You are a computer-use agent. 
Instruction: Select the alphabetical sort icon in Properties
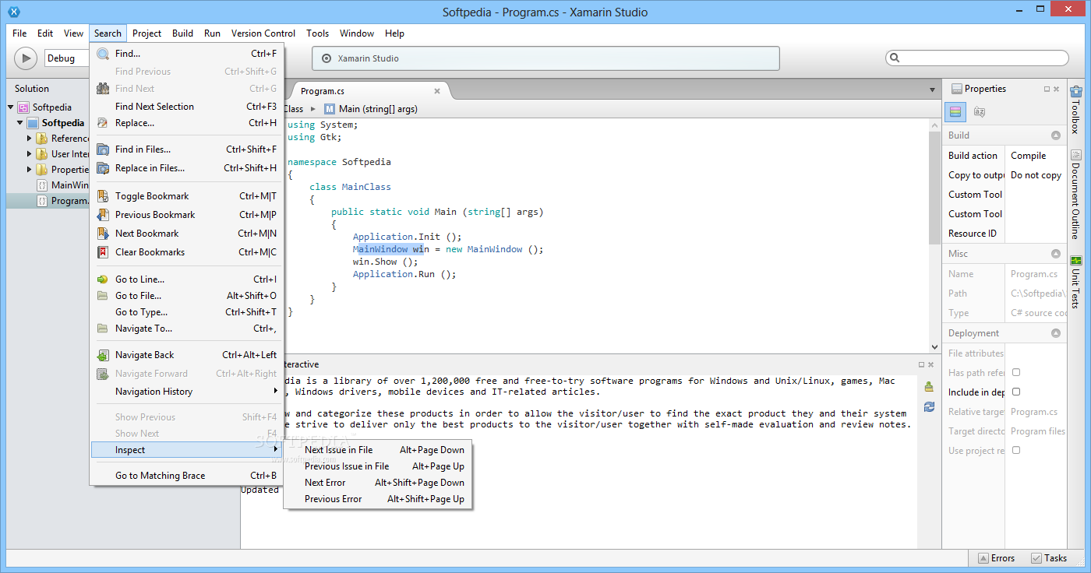click(x=980, y=112)
